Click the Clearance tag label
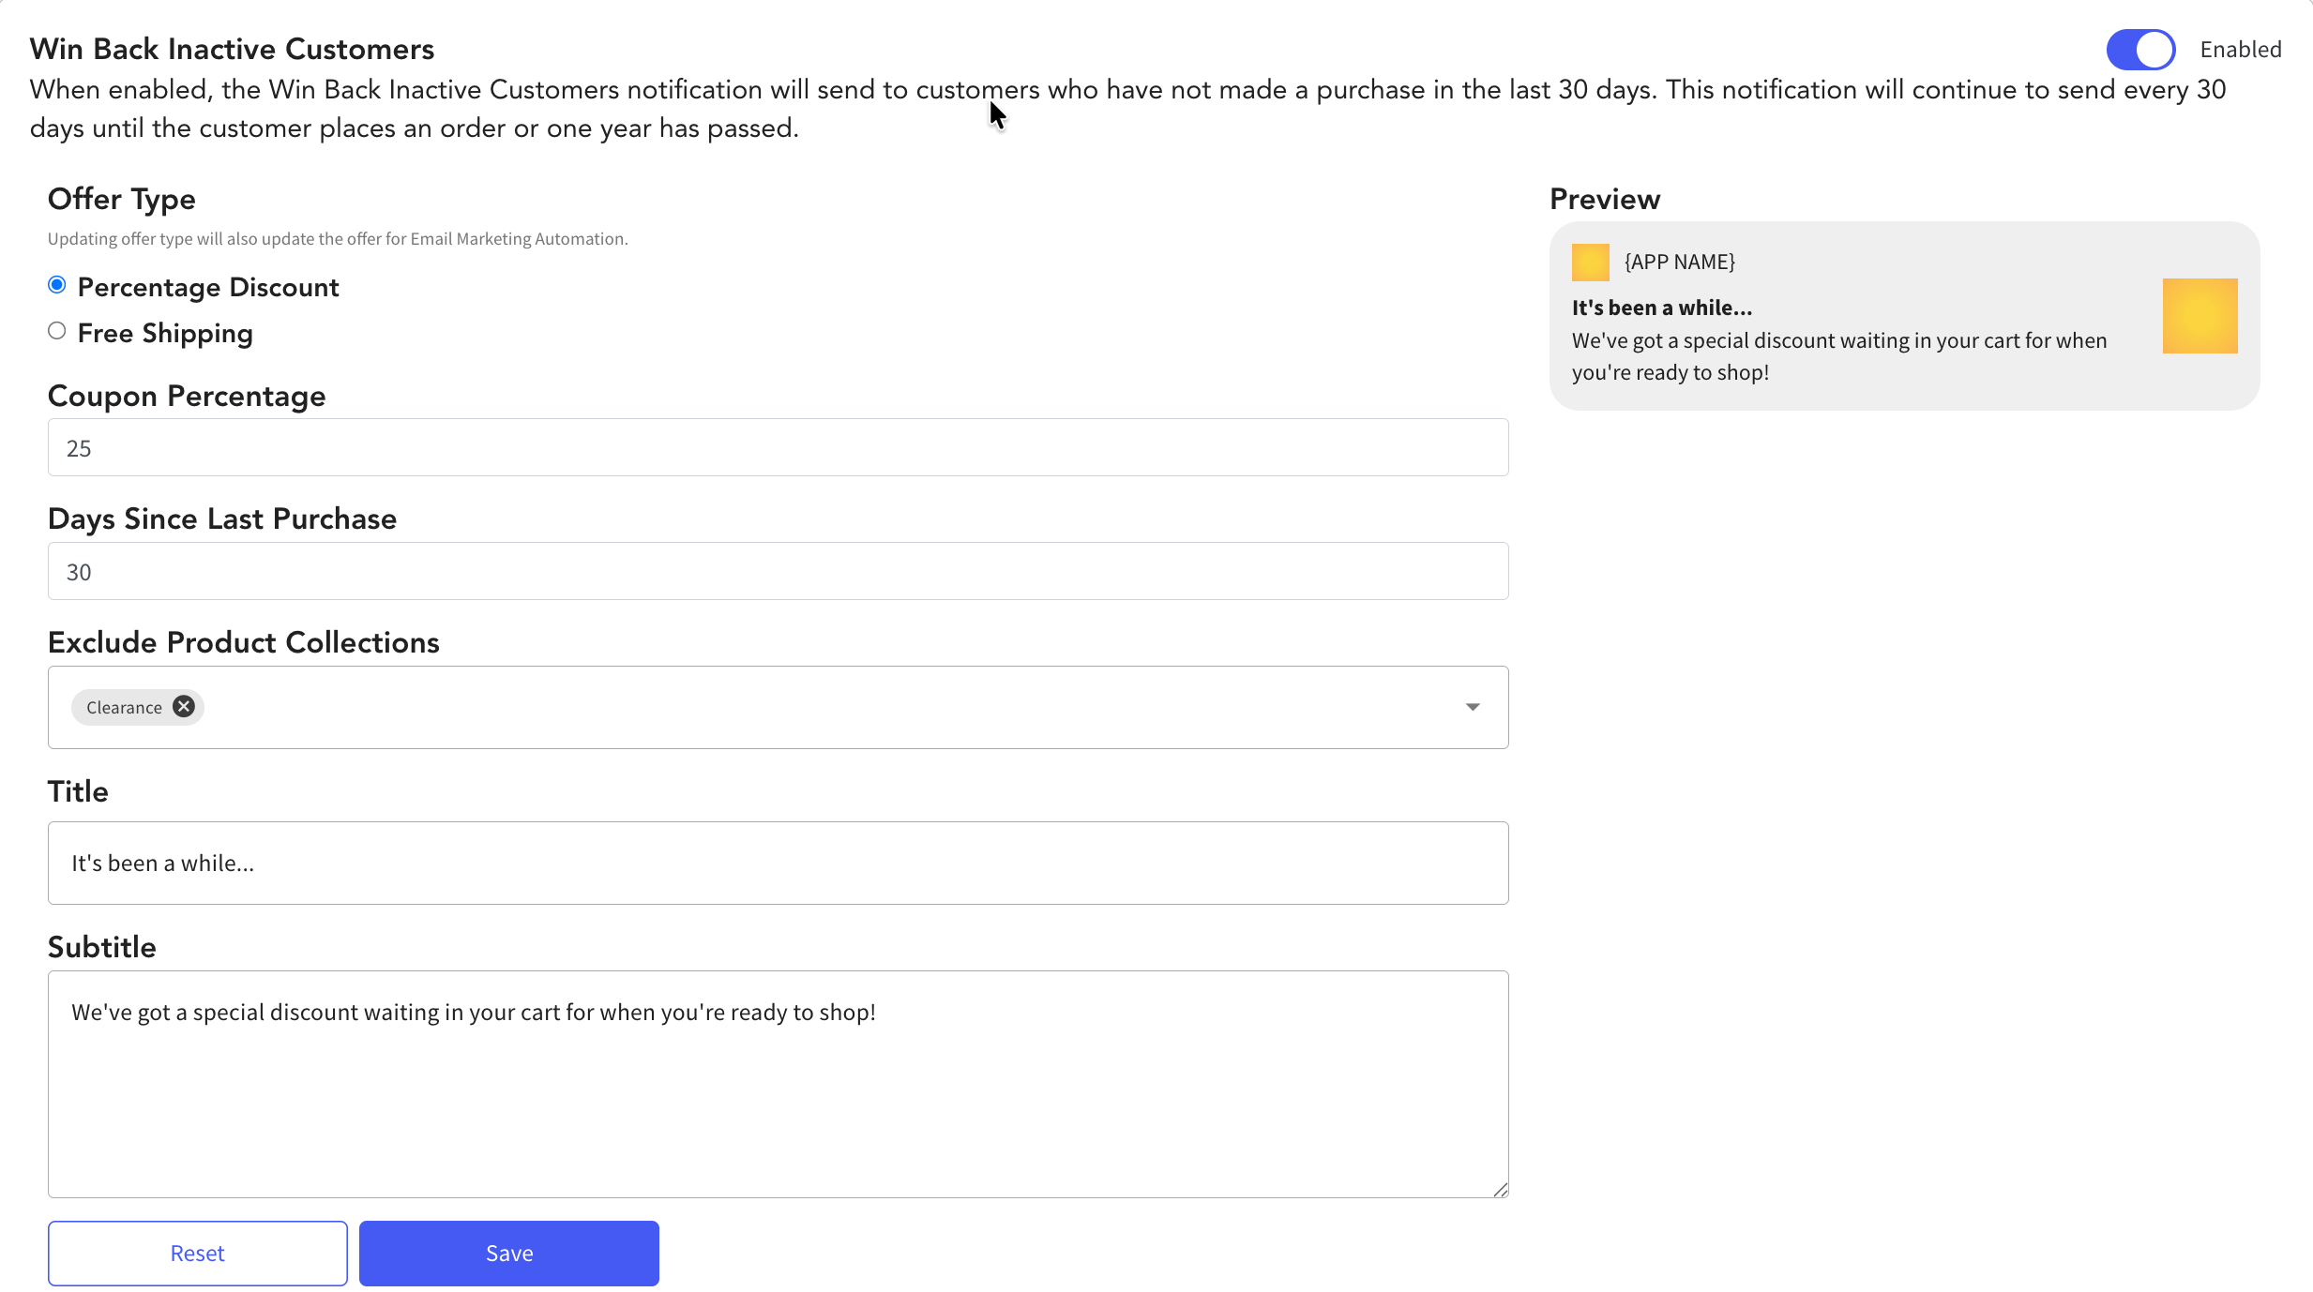The width and height of the screenshot is (2313, 1292). [x=124, y=708]
